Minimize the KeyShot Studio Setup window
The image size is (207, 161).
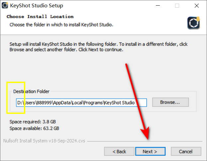[158, 6]
